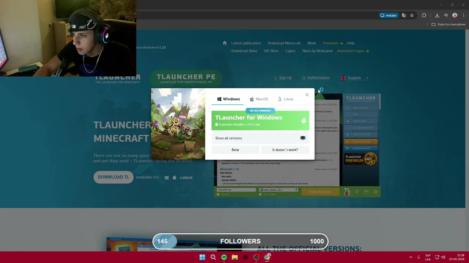Switch to the Linux tab
This screenshot has width=469, height=263.
coord(285,99)
